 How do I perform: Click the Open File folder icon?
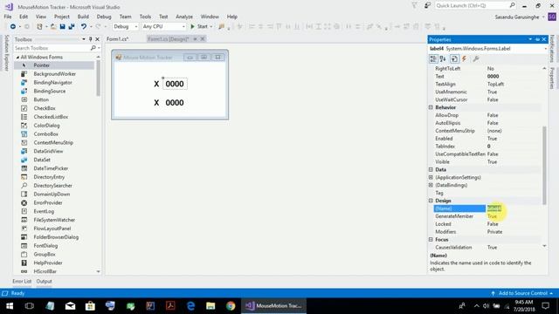[53, 27]
